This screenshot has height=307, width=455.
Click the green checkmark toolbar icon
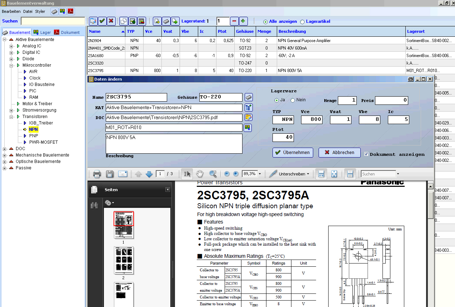coord(102,21)
